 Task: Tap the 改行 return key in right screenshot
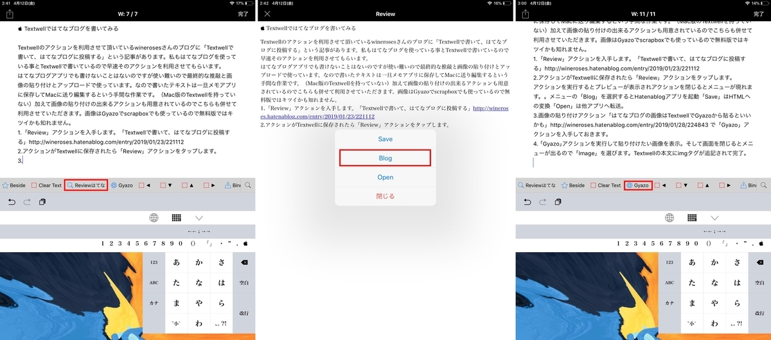759,313
